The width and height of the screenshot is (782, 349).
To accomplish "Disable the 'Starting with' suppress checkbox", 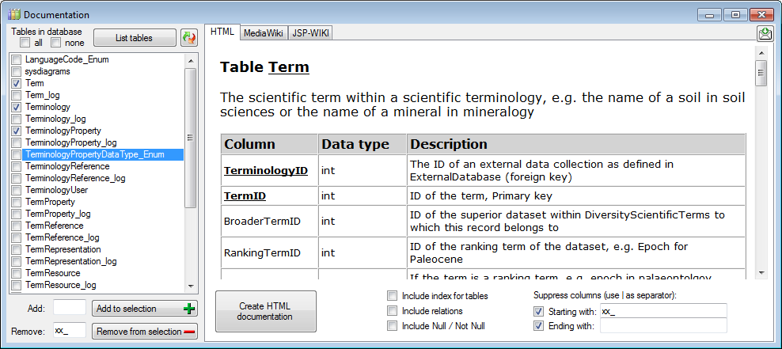I will [x=540, y=311].
